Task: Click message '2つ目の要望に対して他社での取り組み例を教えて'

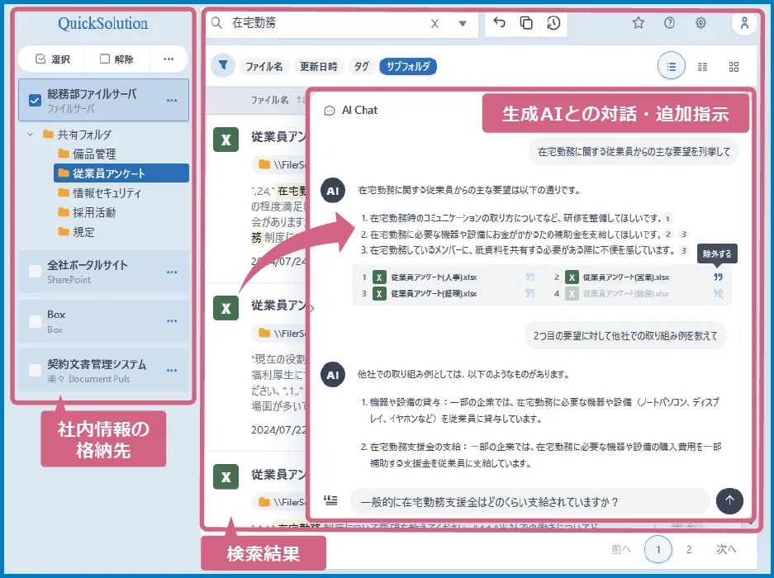Action: pyautogui.click(x=625, y=335)
